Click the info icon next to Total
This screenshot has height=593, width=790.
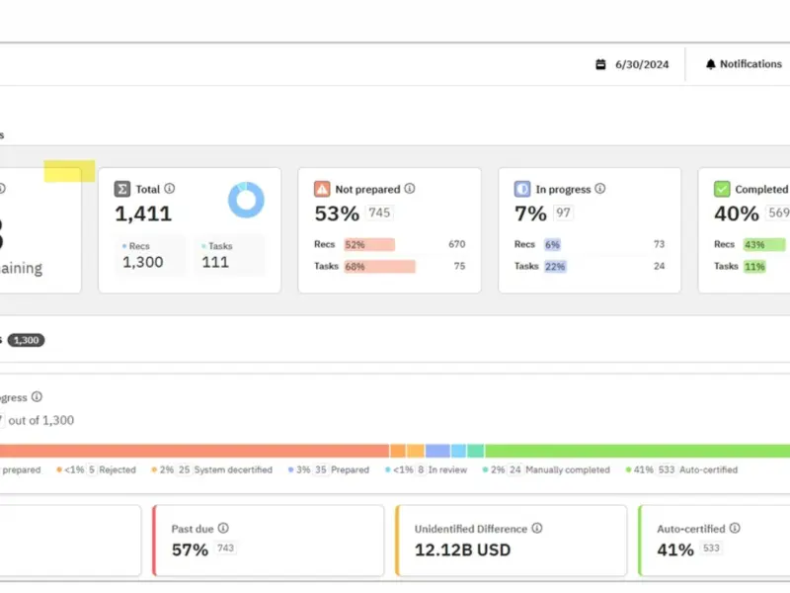[170, 189]
